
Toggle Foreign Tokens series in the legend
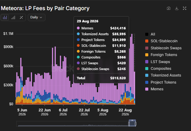click(161, 55)
